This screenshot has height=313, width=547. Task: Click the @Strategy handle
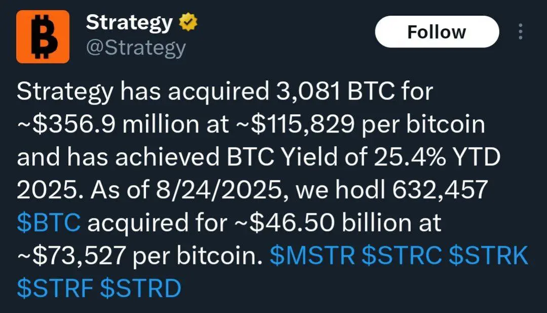tap(136, 49)
